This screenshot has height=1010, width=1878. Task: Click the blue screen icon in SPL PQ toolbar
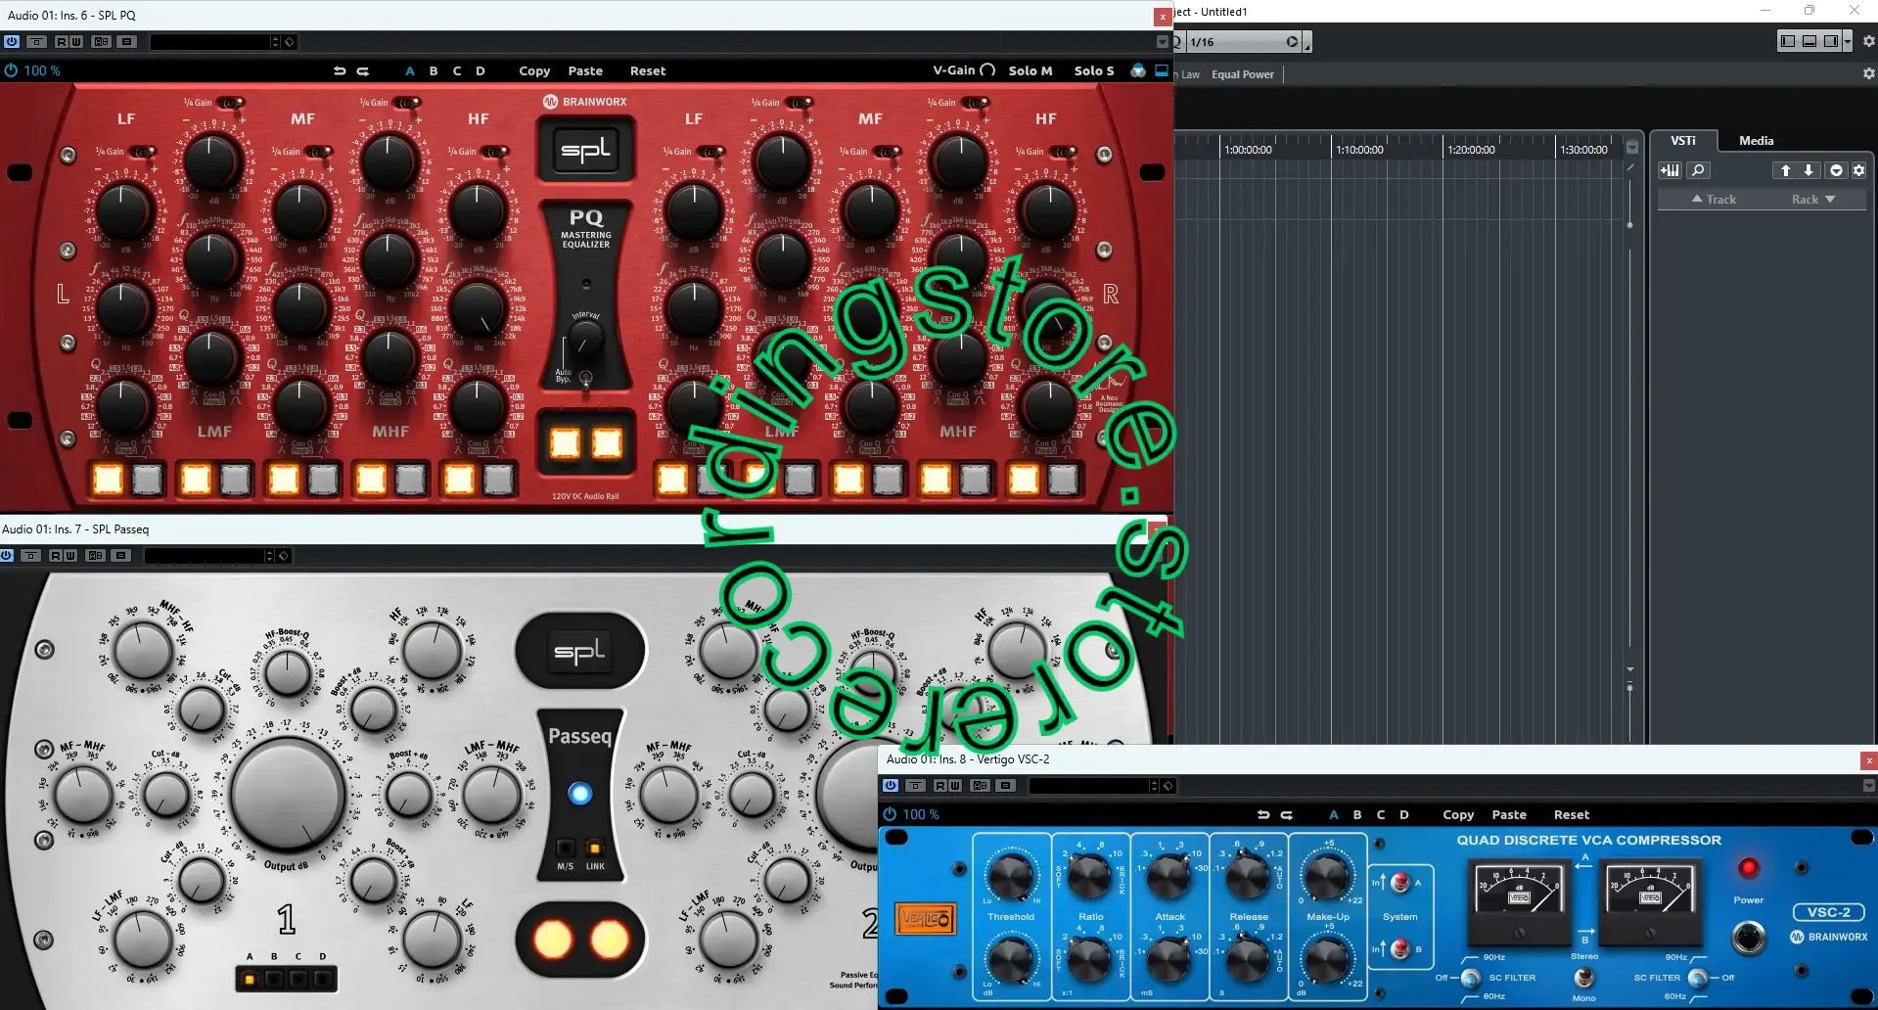1162,70
